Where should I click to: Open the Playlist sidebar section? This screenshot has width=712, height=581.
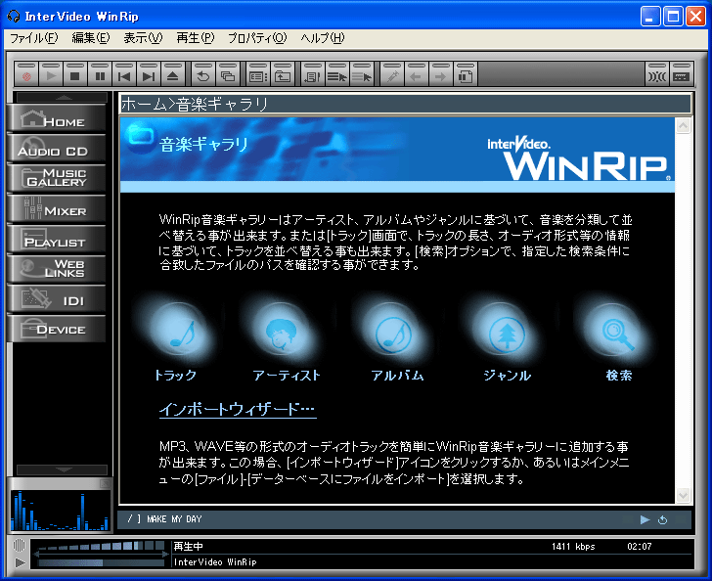(x=57, y=240)
